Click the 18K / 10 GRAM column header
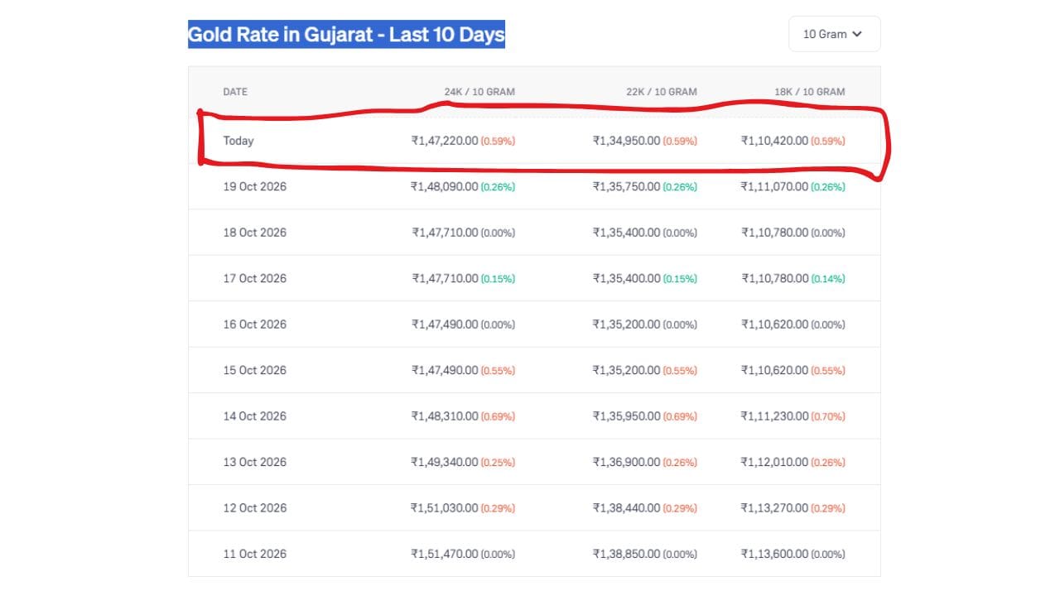 810,92
